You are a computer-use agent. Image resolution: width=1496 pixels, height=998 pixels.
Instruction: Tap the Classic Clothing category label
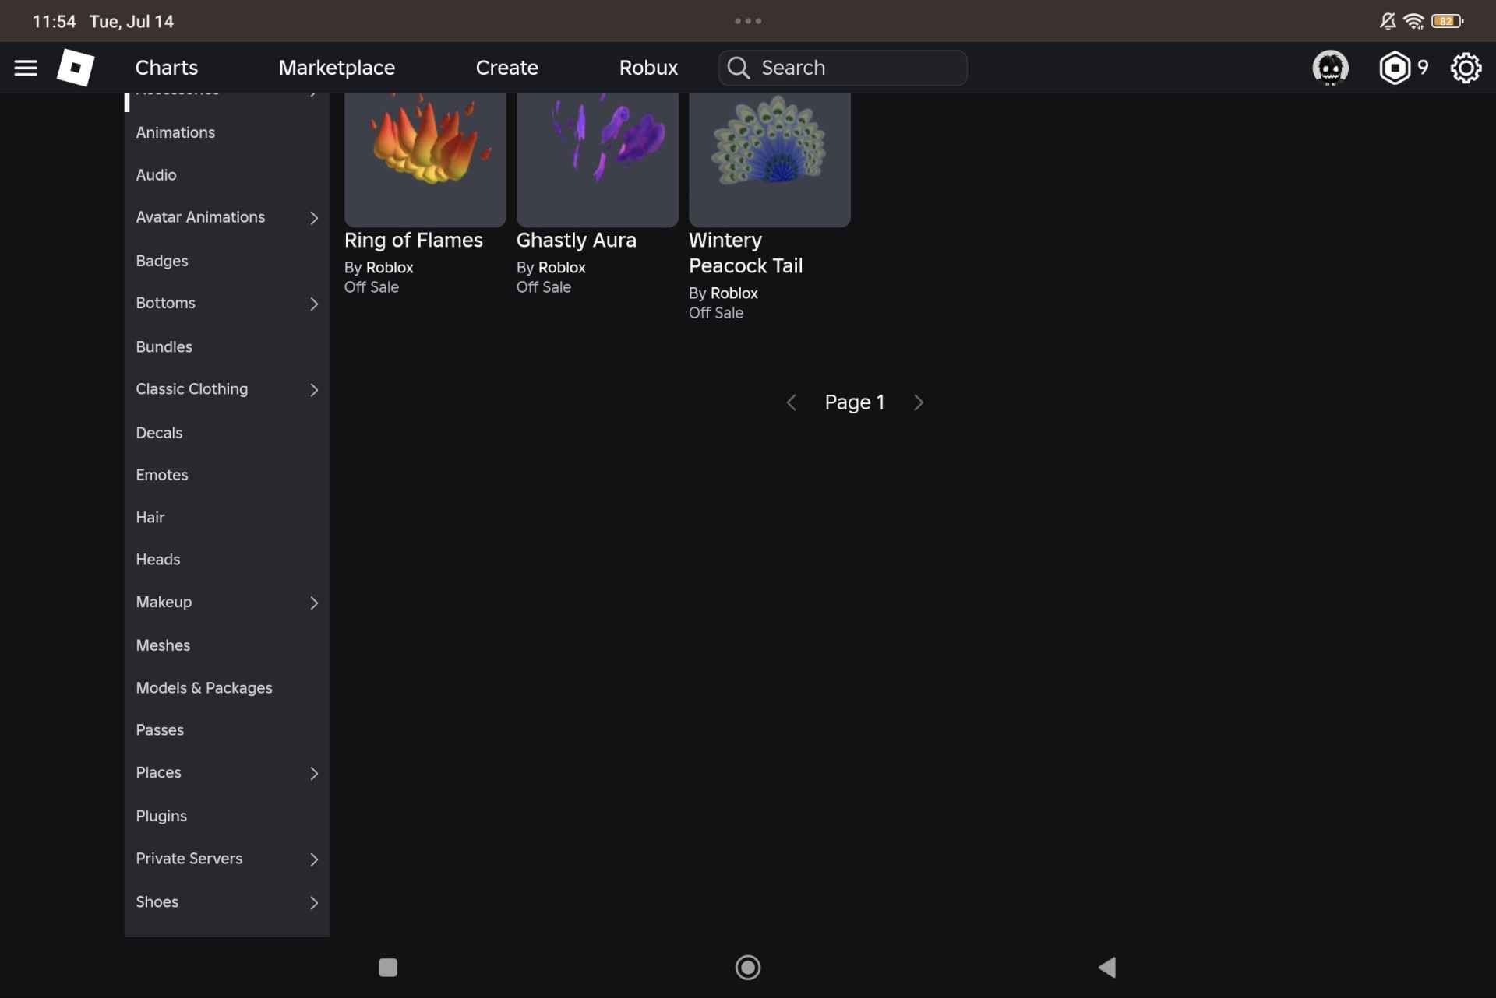coord(192,388)
